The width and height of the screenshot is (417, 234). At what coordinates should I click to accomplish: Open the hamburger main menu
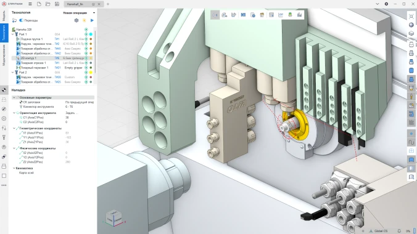[30, 4]
